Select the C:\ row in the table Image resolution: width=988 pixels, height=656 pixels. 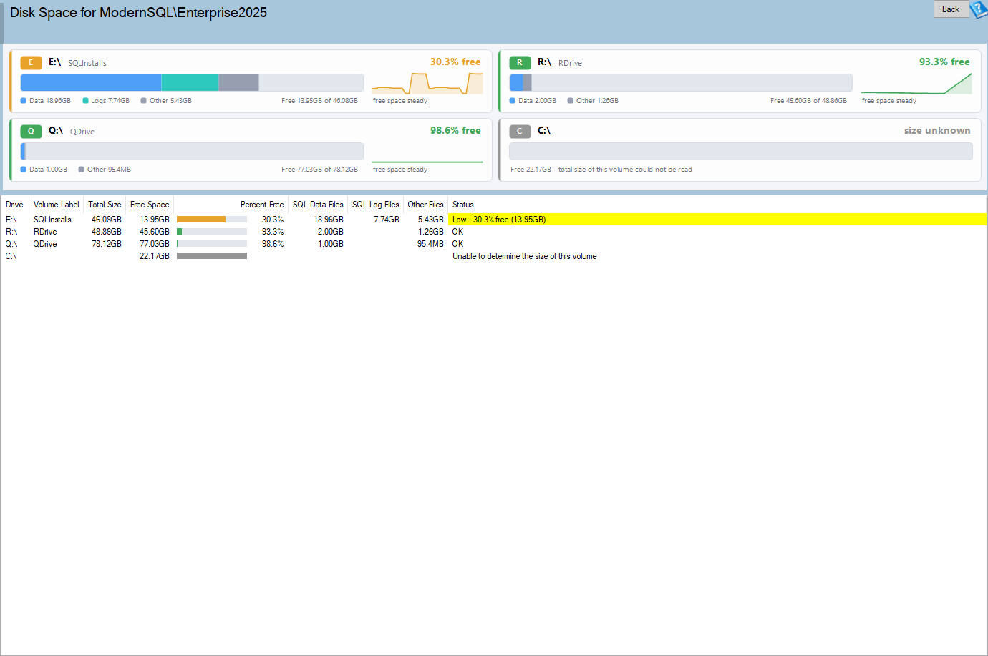(493, 256)
